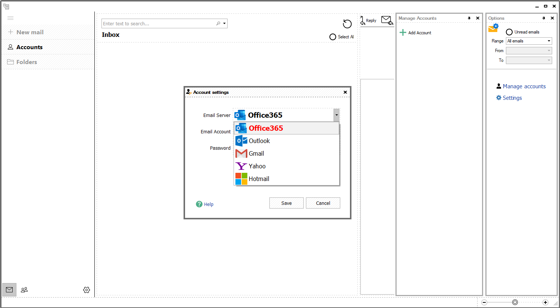This screenshot has width=560, height=308.
Task: Toggle the Unread emails option
Action: pos(509,32)
